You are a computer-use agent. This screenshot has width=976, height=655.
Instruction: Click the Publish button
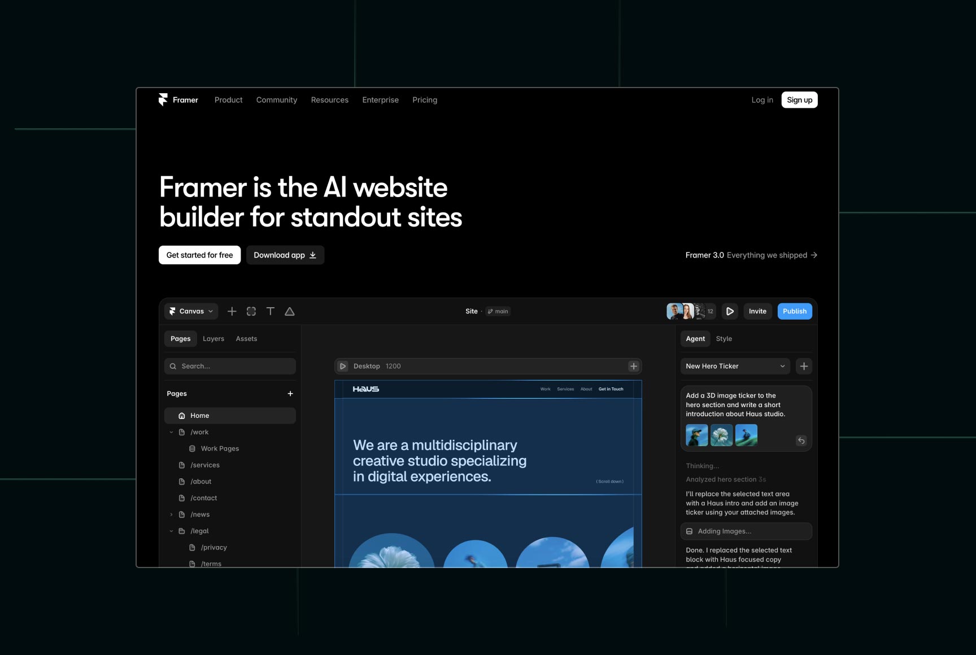[795, 311]
